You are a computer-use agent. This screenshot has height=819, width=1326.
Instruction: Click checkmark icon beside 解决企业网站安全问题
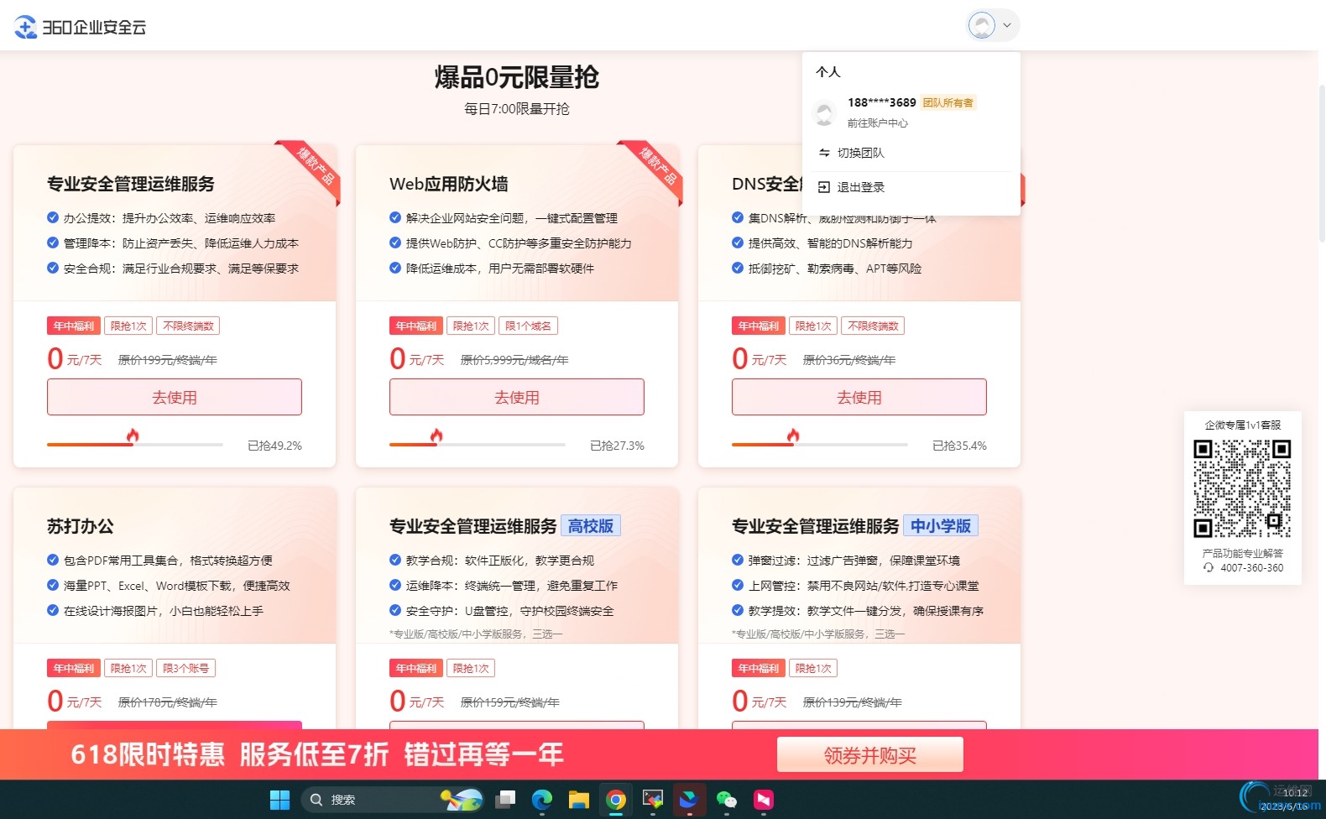pos(395,217)
